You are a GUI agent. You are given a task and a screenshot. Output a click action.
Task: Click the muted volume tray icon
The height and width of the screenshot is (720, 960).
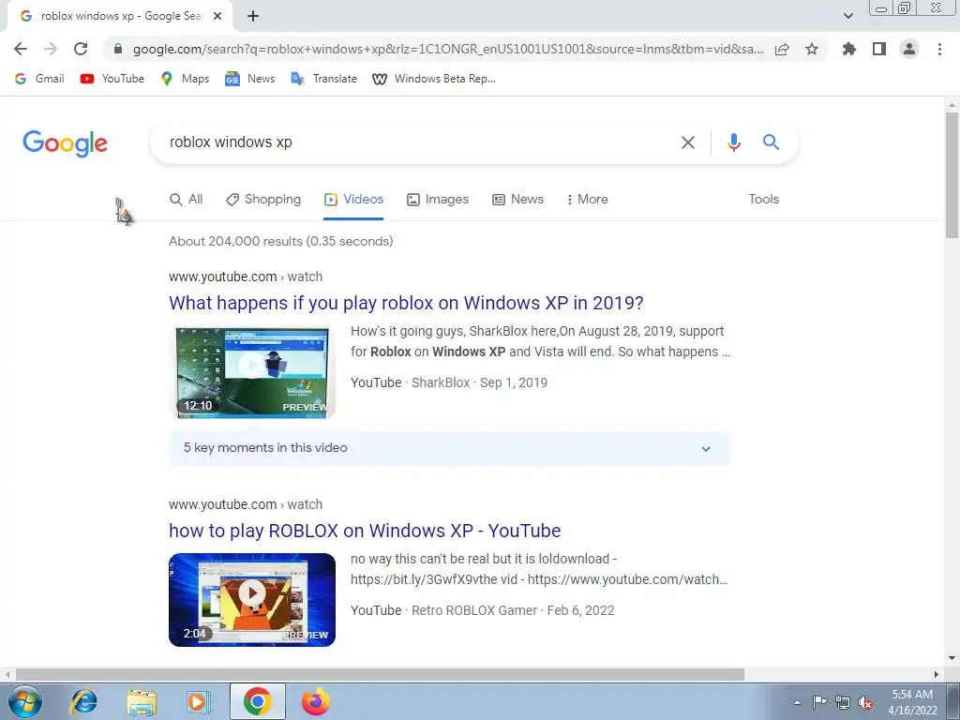(x=865, y=703)
